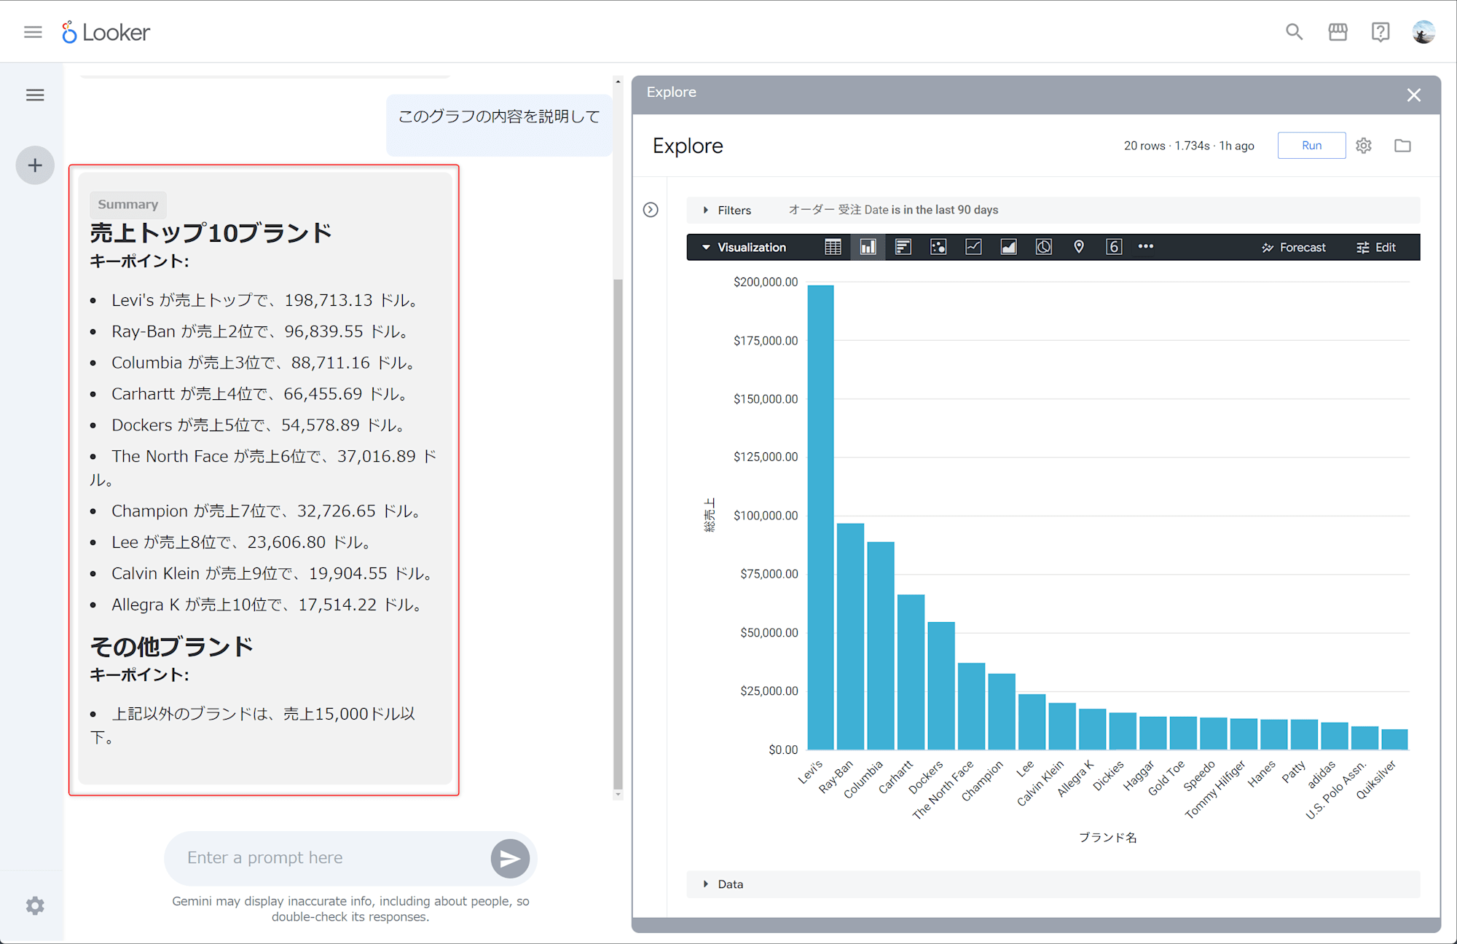Click the Summary label chip
1457x944 pixels.
point(128,205)
